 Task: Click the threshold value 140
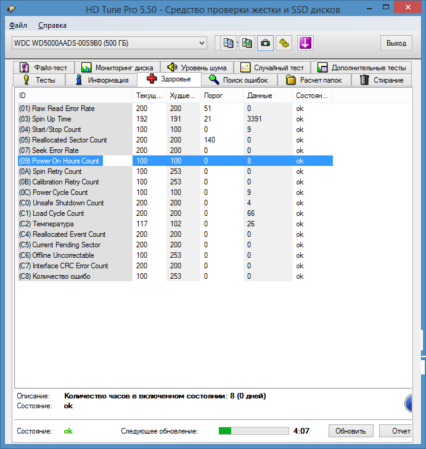210,140
